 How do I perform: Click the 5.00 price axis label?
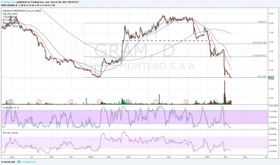coord(271,51)
